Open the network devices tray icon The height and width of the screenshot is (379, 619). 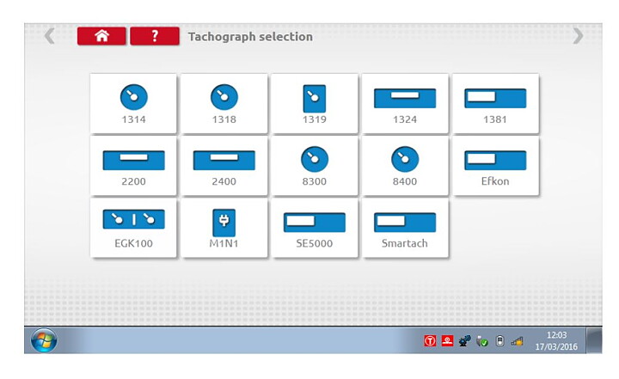[464, 340]
